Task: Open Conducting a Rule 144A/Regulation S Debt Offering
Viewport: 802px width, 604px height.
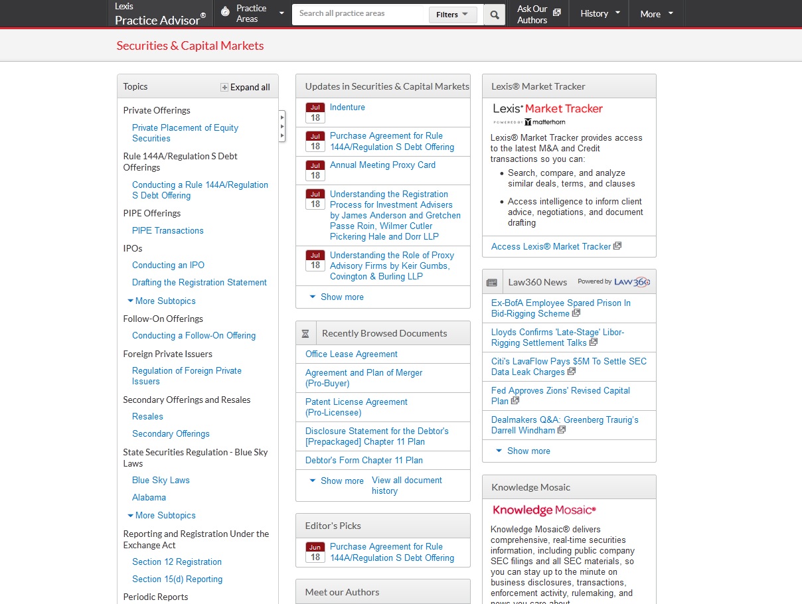Action: [200, 190]
